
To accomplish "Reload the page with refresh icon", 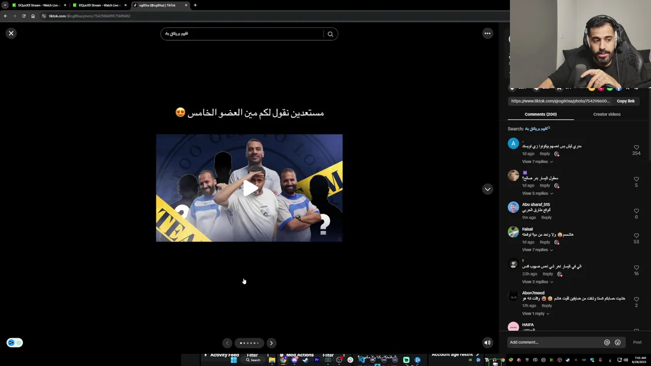I will click(x=24, y=16).
